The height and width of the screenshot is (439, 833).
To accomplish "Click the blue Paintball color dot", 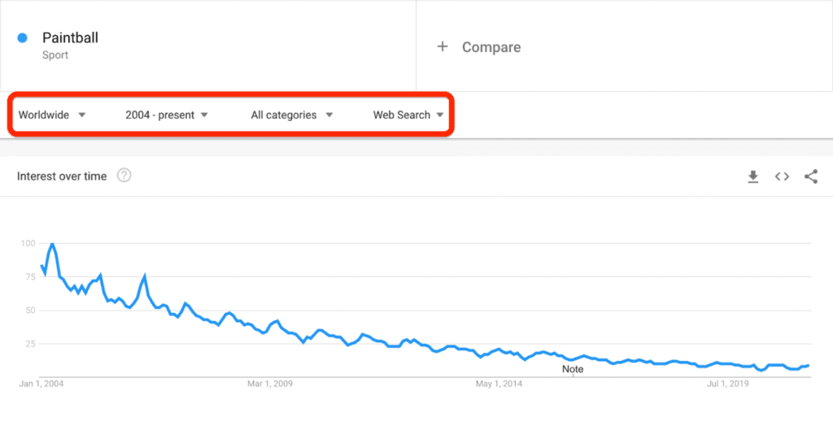I will [x=22, y=37].
